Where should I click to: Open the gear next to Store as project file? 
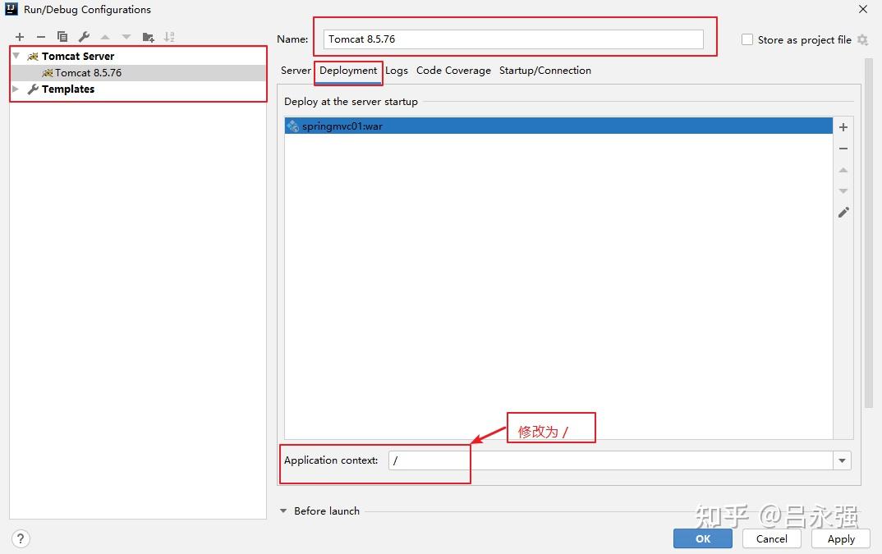863,40
